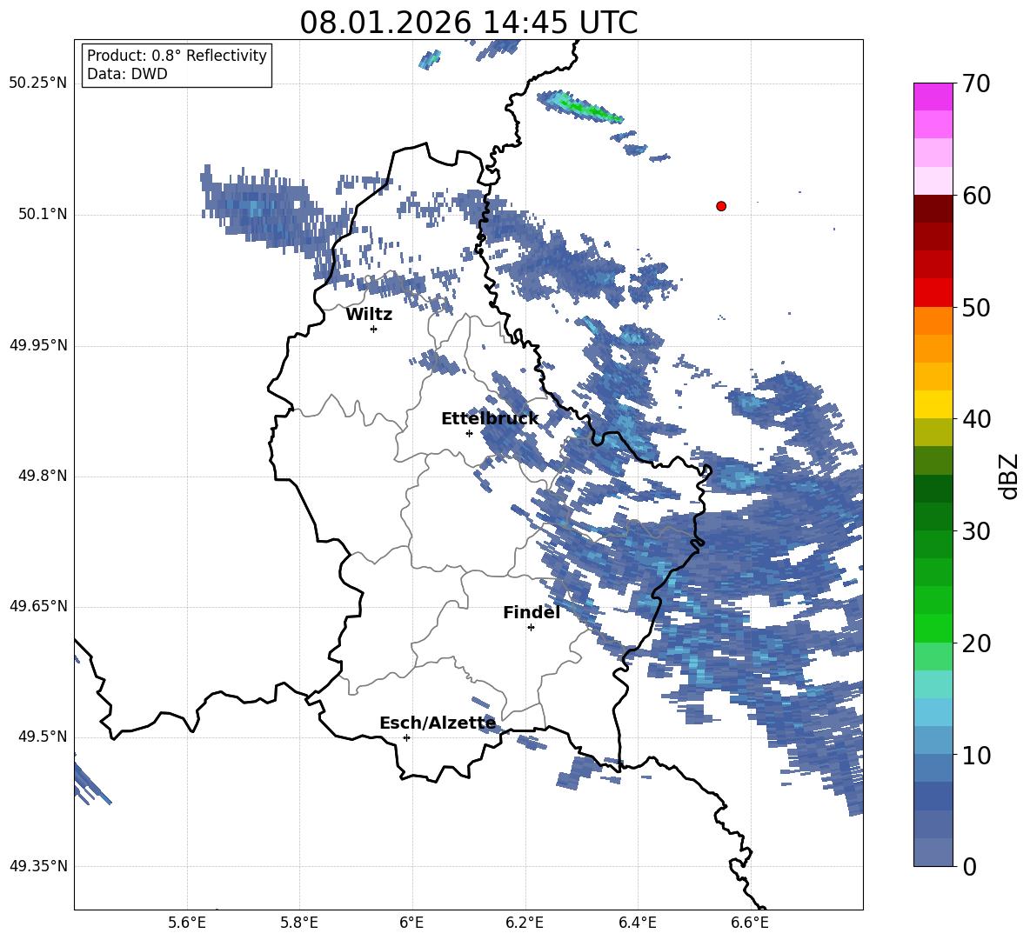Click the title '08.01.2026 14:45 UTC'
Screen dimensions: 1030x940
468,23
